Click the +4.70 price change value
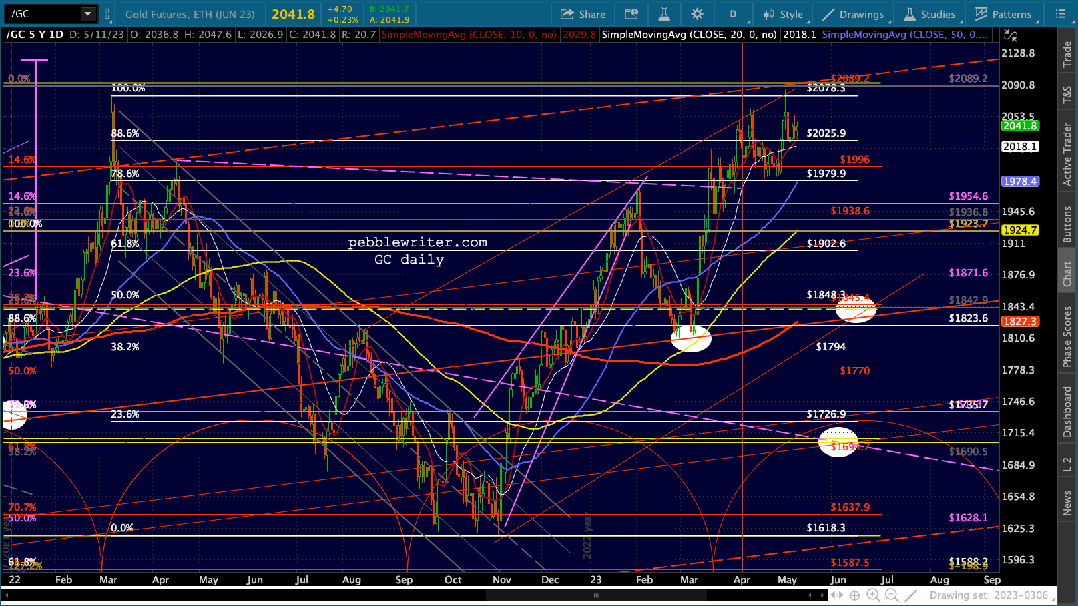Image resolution: width=1078 pixels, height=606 pixels. pos(340,9)
